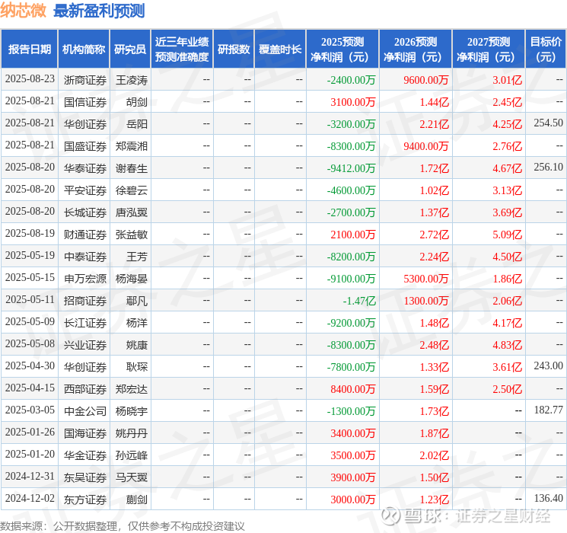Viewport: 567px width, 533px height.
Task: Click the 招商证券 institution cell
Action: click(85, 301)
